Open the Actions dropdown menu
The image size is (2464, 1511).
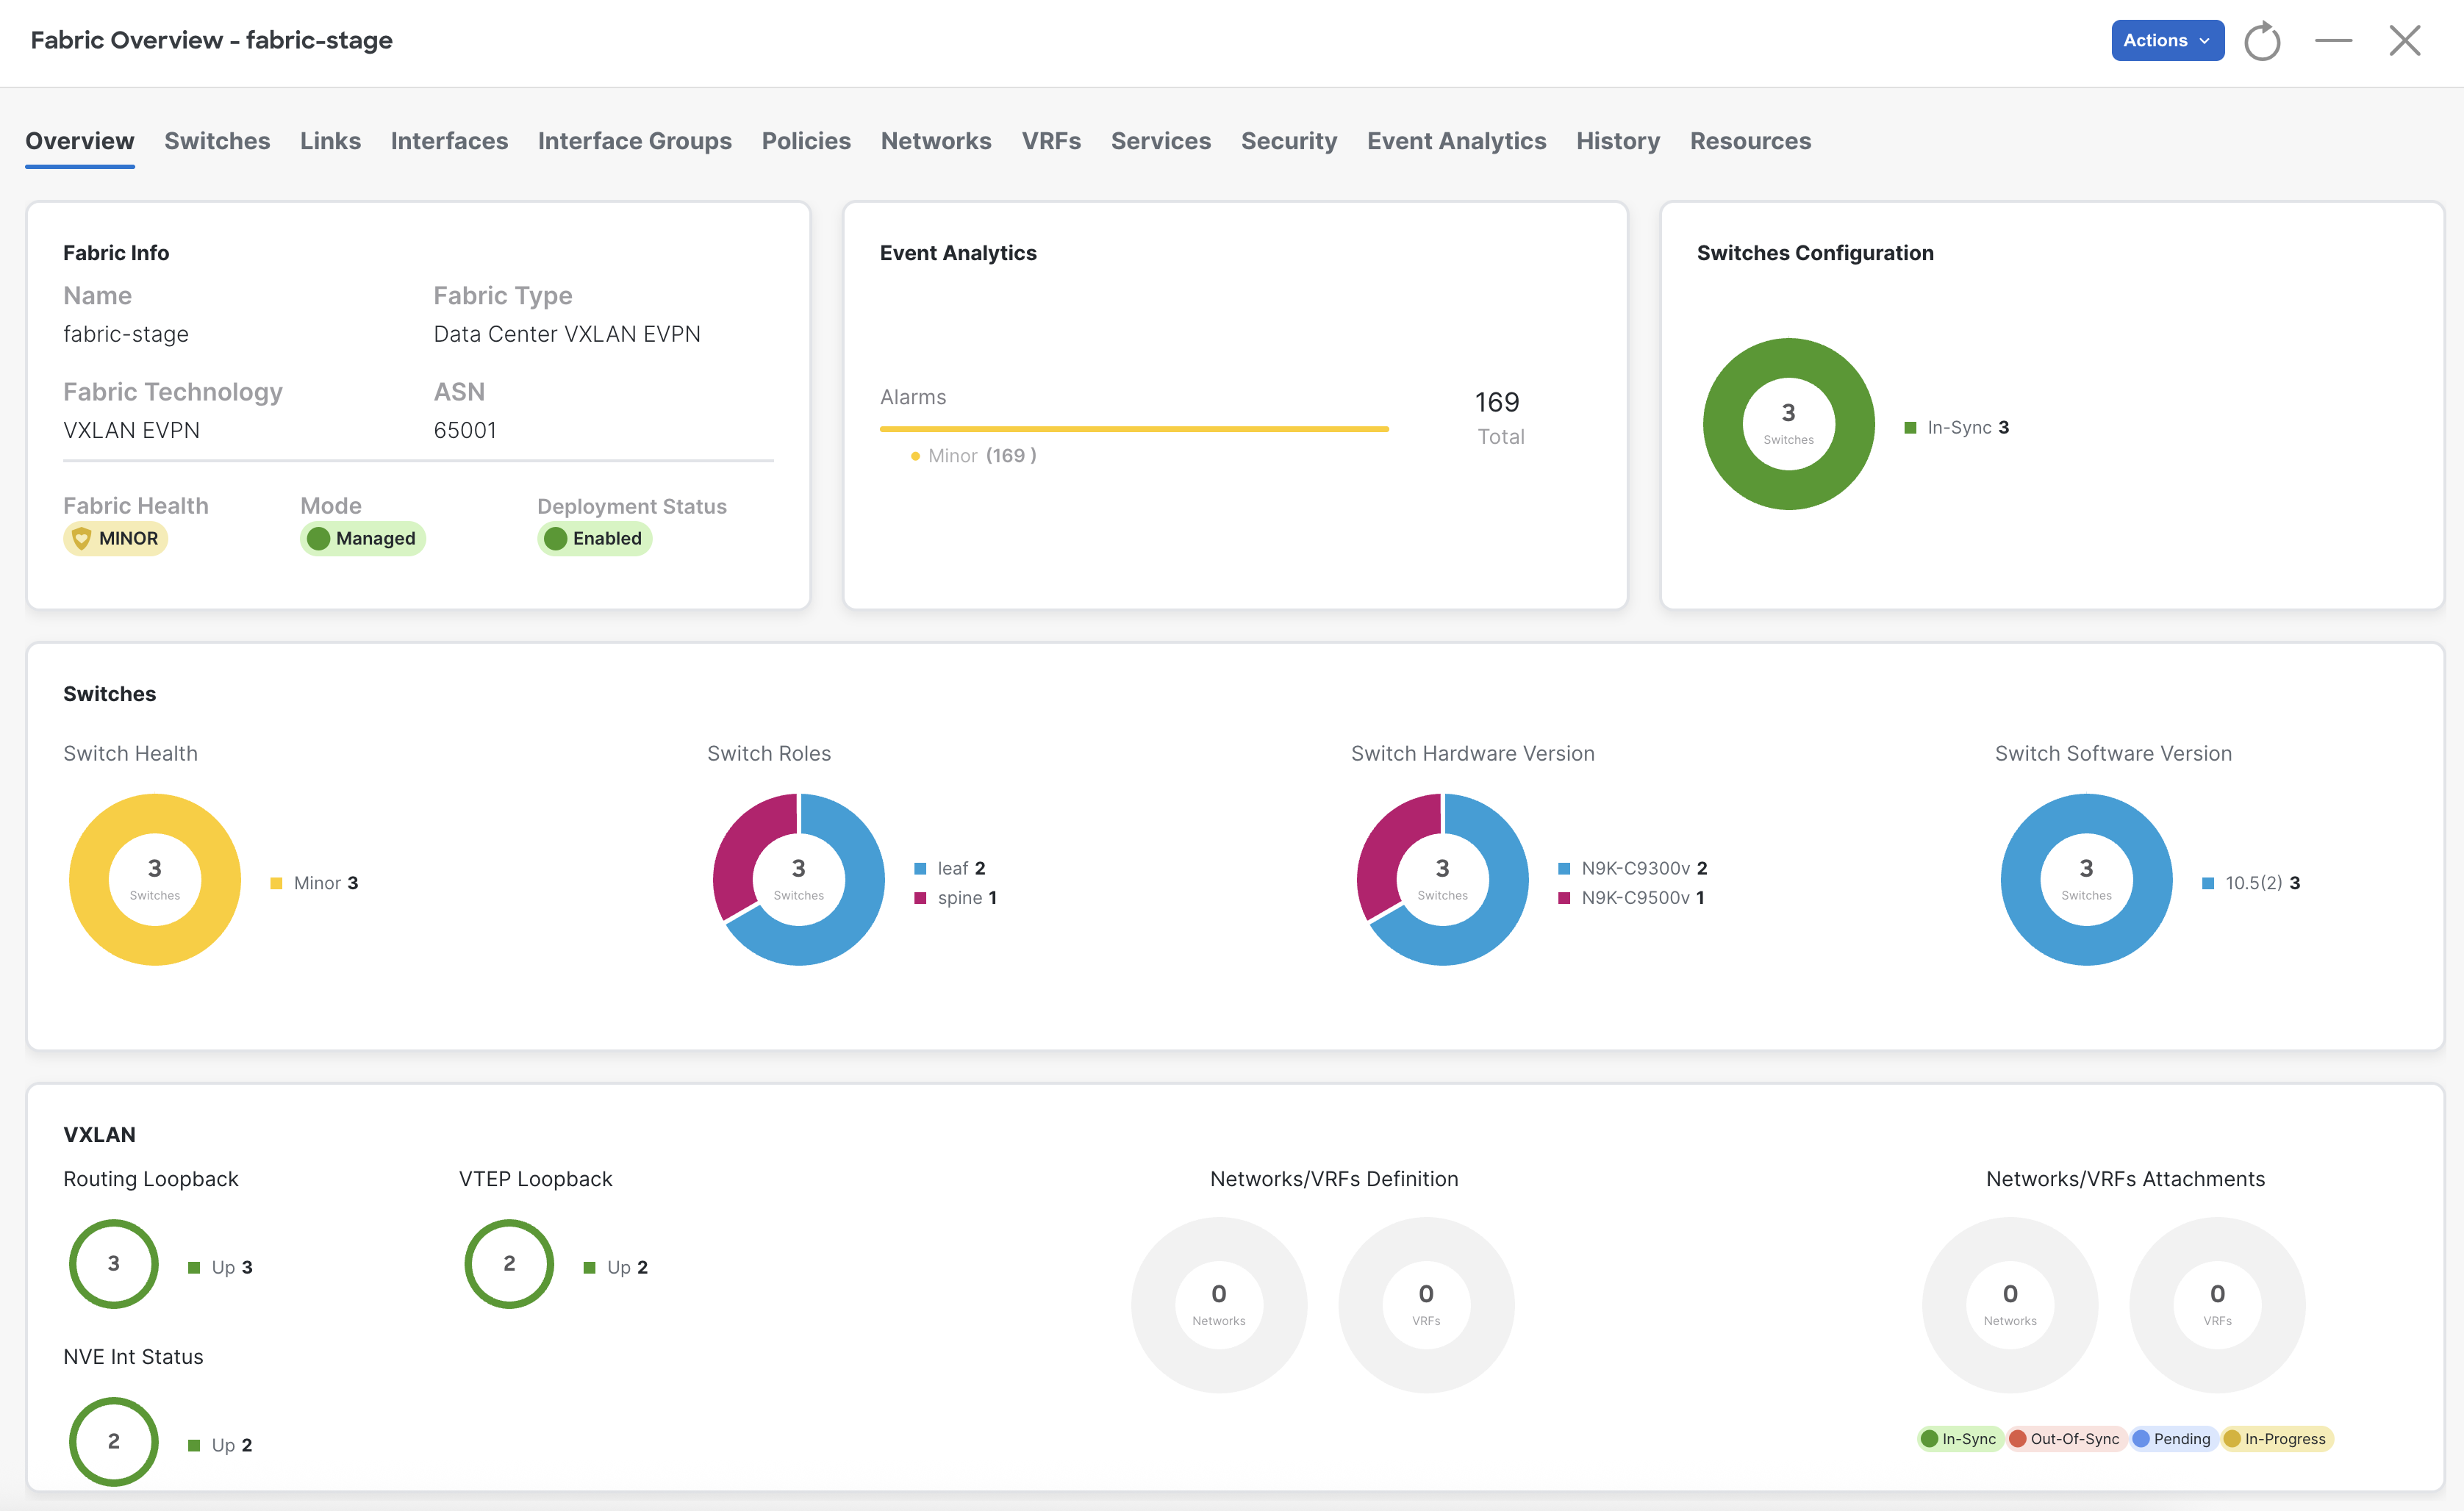click(x=2167, y=41)
